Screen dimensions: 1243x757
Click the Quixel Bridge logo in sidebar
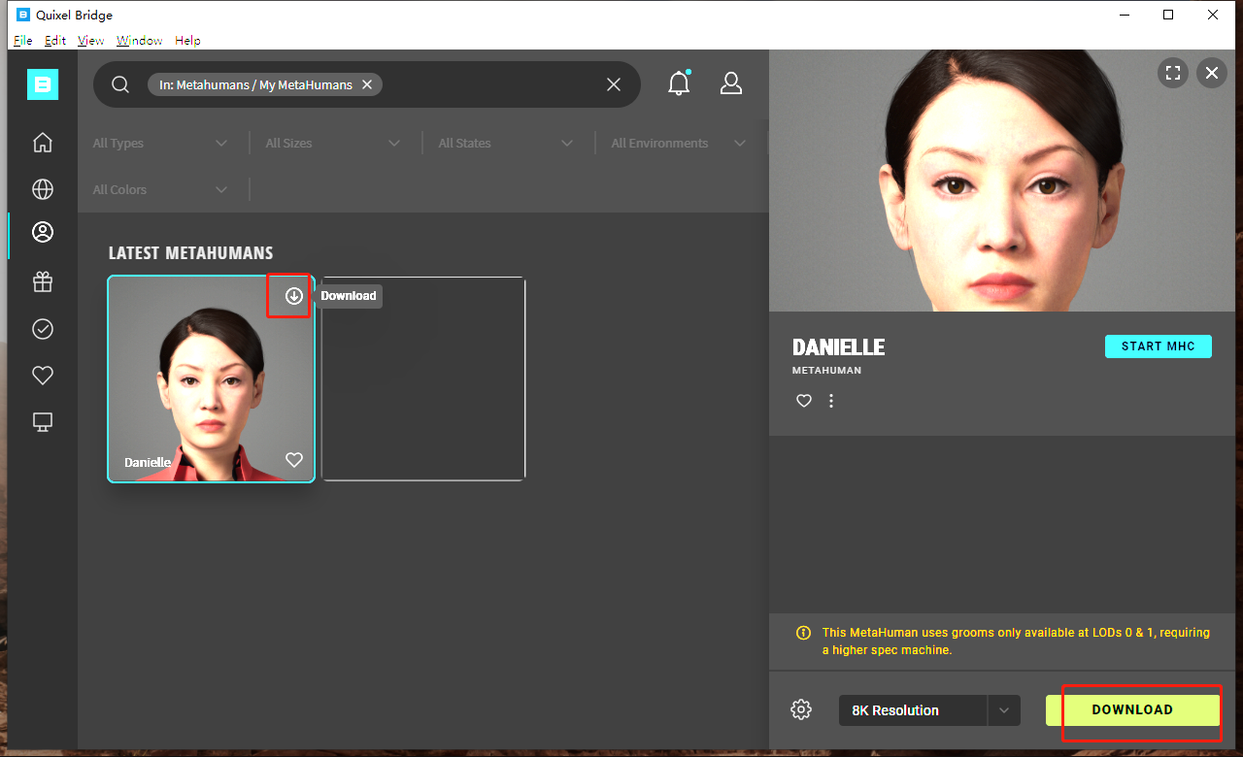click(x=43, y=84)
